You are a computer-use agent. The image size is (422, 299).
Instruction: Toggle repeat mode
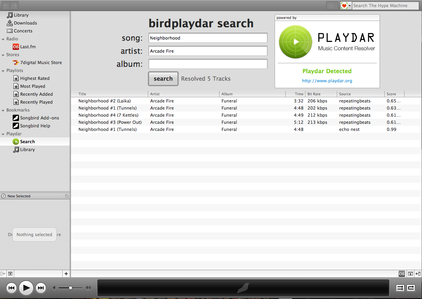[x=411, y=288]
